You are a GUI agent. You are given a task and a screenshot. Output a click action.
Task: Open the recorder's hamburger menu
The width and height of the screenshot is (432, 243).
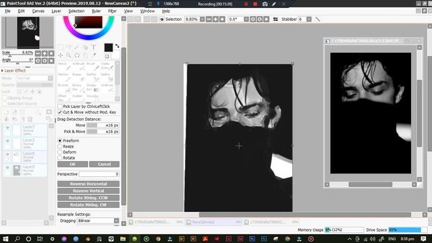(x=150, y=4)
